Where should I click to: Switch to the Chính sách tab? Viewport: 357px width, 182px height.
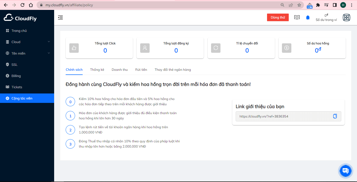(74, 70)
